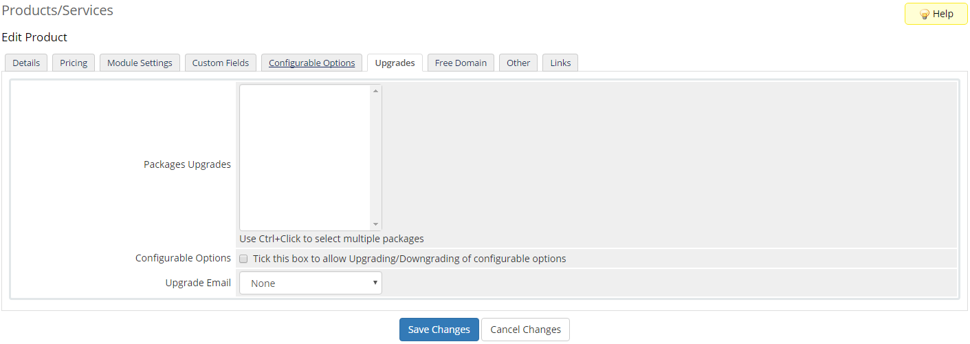
Task: Switch to the Details tab
Action: pyautogui.click(x=26, y=63)
